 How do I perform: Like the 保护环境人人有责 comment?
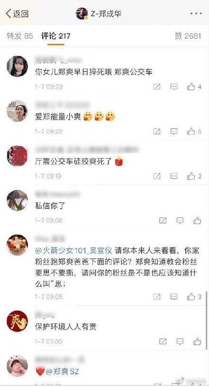click(197, 342)
